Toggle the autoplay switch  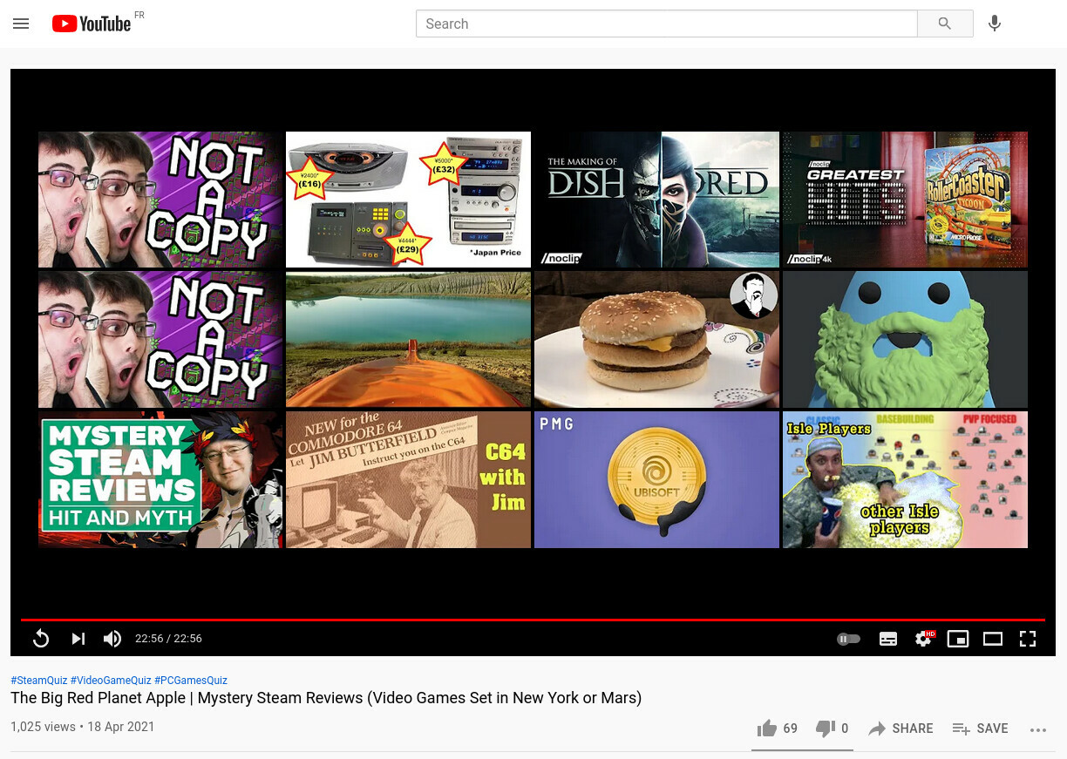848,639
